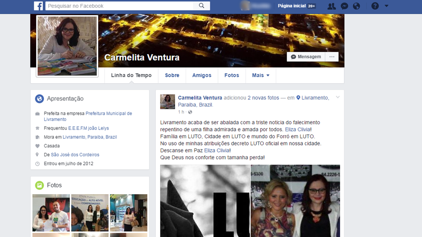Click the public audience globe on post

(x=190, y=112)
